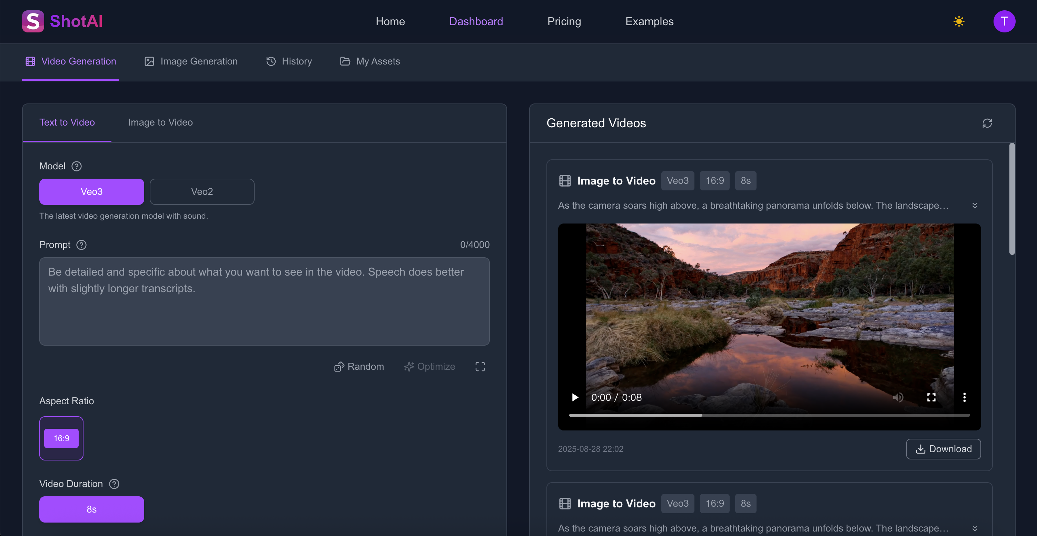Viewport: 1037px width, 536px height.
Task: Click the Veo3 tag on first video card
Action: (x=678, y=181)
